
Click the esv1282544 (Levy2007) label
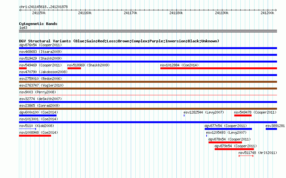coord(204,112)
